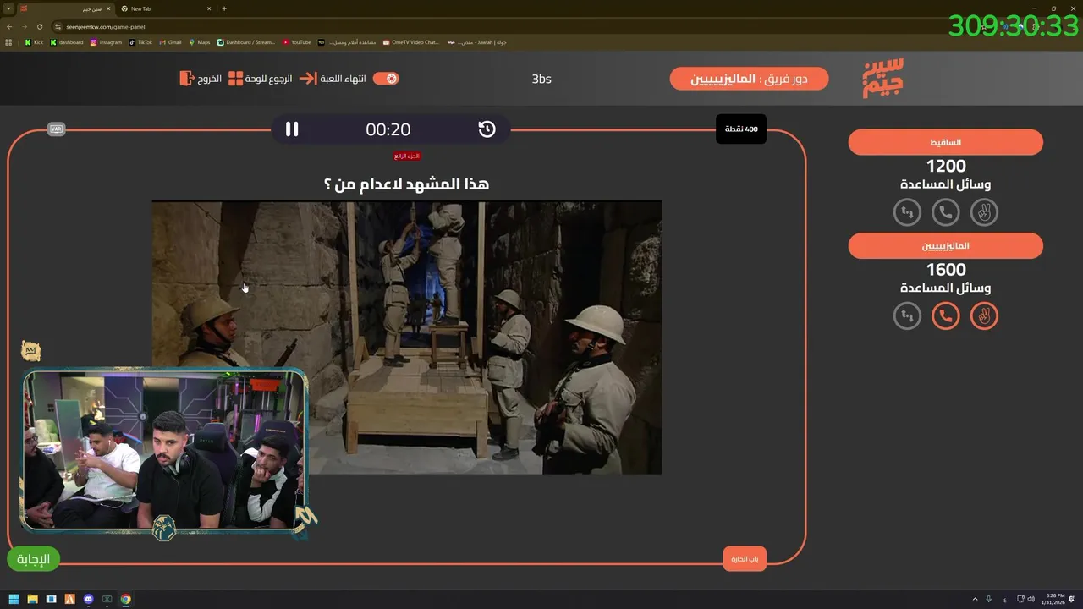Click the الخروج exit button

pos(201,79)
